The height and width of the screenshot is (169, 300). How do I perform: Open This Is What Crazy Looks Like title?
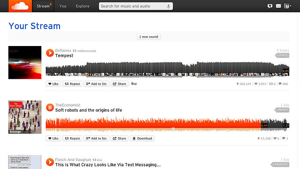pos(108,165)
